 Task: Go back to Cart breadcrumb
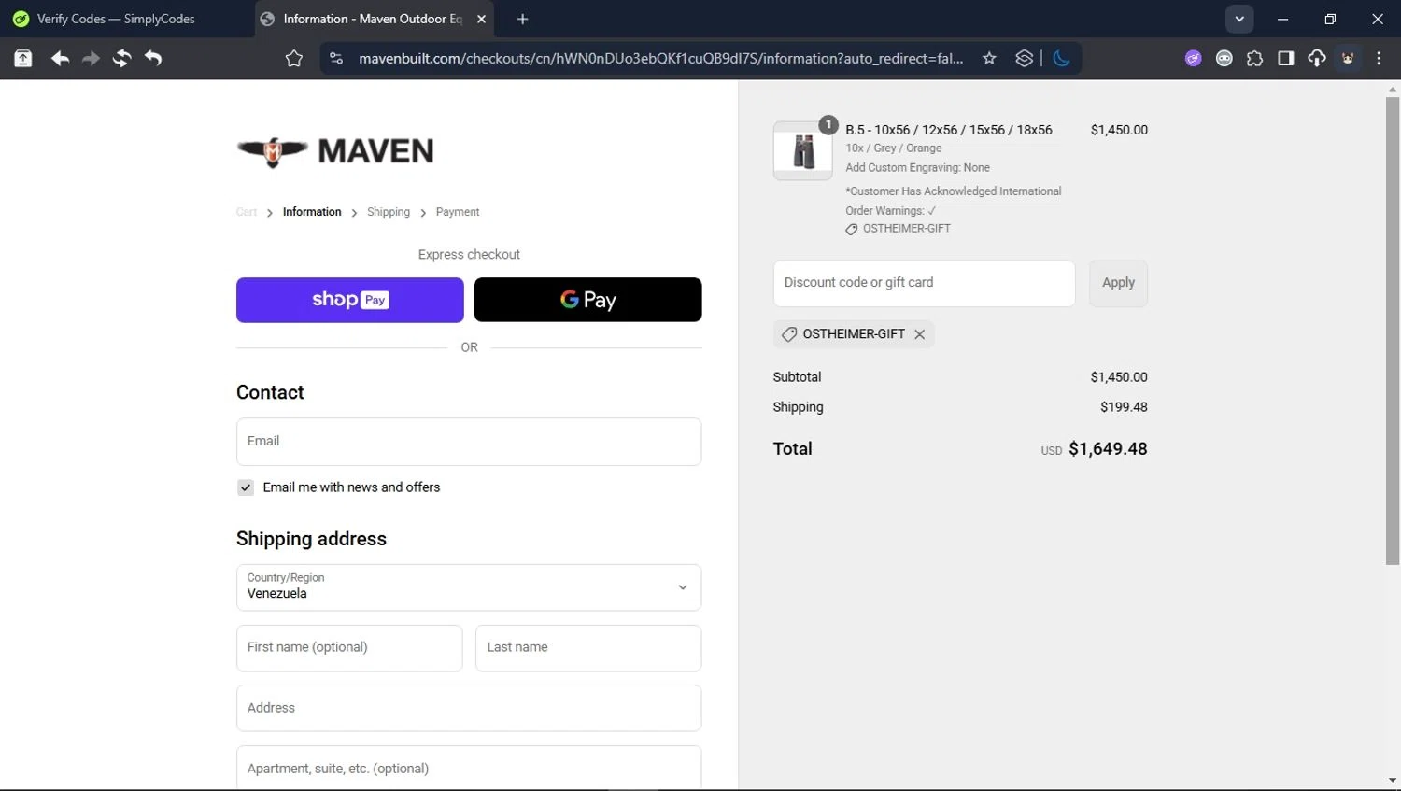click(x=246, y=212)
